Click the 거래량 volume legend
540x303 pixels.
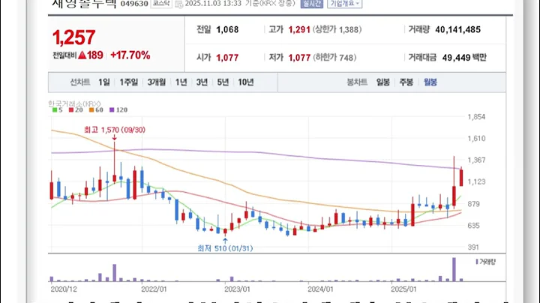(485, 262)
